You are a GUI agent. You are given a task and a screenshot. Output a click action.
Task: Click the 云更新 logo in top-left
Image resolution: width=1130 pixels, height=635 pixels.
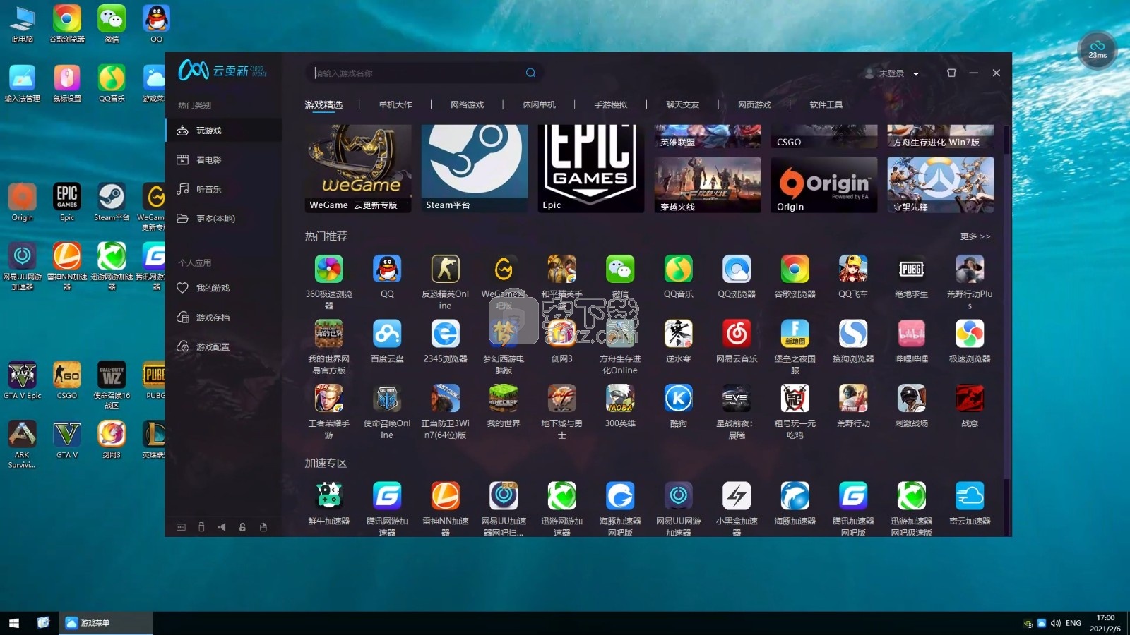(x=222, y=70)
